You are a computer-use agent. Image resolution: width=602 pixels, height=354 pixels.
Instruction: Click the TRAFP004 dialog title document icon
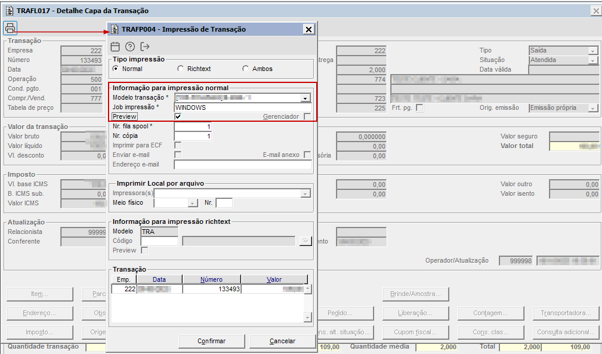(115, 29)
